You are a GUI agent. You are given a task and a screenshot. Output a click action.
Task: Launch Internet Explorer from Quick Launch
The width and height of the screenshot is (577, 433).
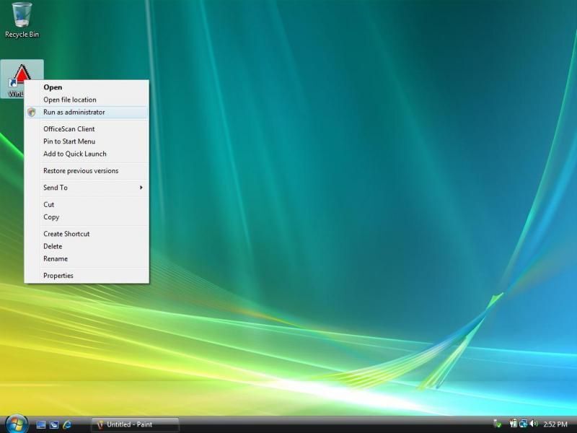(x=68, y=424)
